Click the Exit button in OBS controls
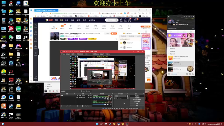Image resolution: width=224 pixels, height=126 pixels. [137, 106]
